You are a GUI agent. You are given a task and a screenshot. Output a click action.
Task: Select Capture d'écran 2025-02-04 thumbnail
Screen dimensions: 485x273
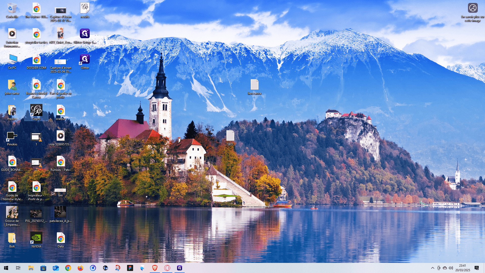[61, 62]
